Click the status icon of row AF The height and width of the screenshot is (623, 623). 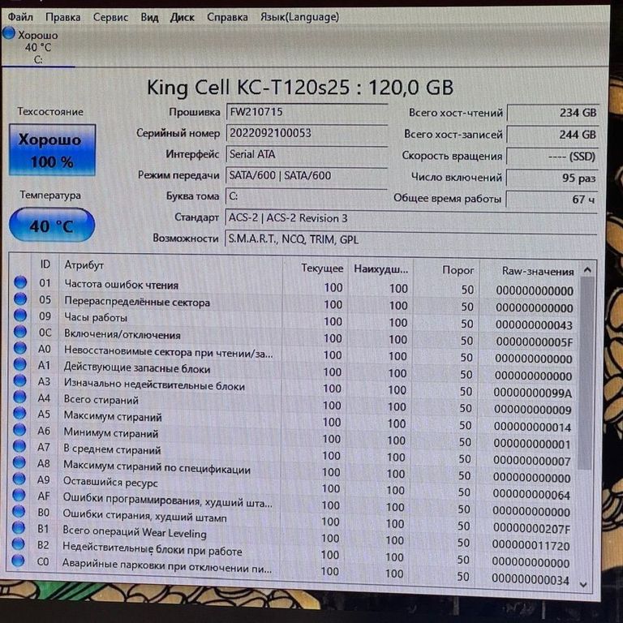click(19, 495)
